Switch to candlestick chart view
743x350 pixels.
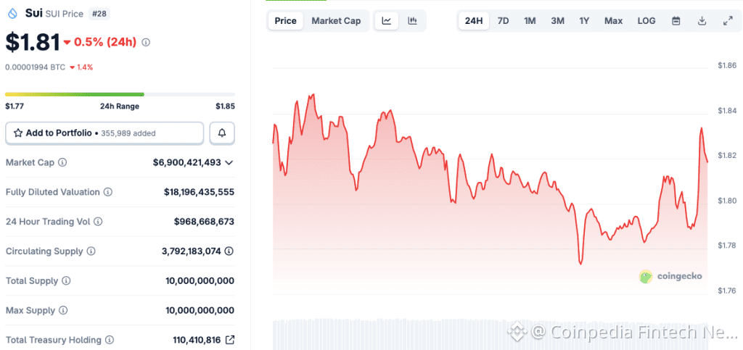click(412, 21)
